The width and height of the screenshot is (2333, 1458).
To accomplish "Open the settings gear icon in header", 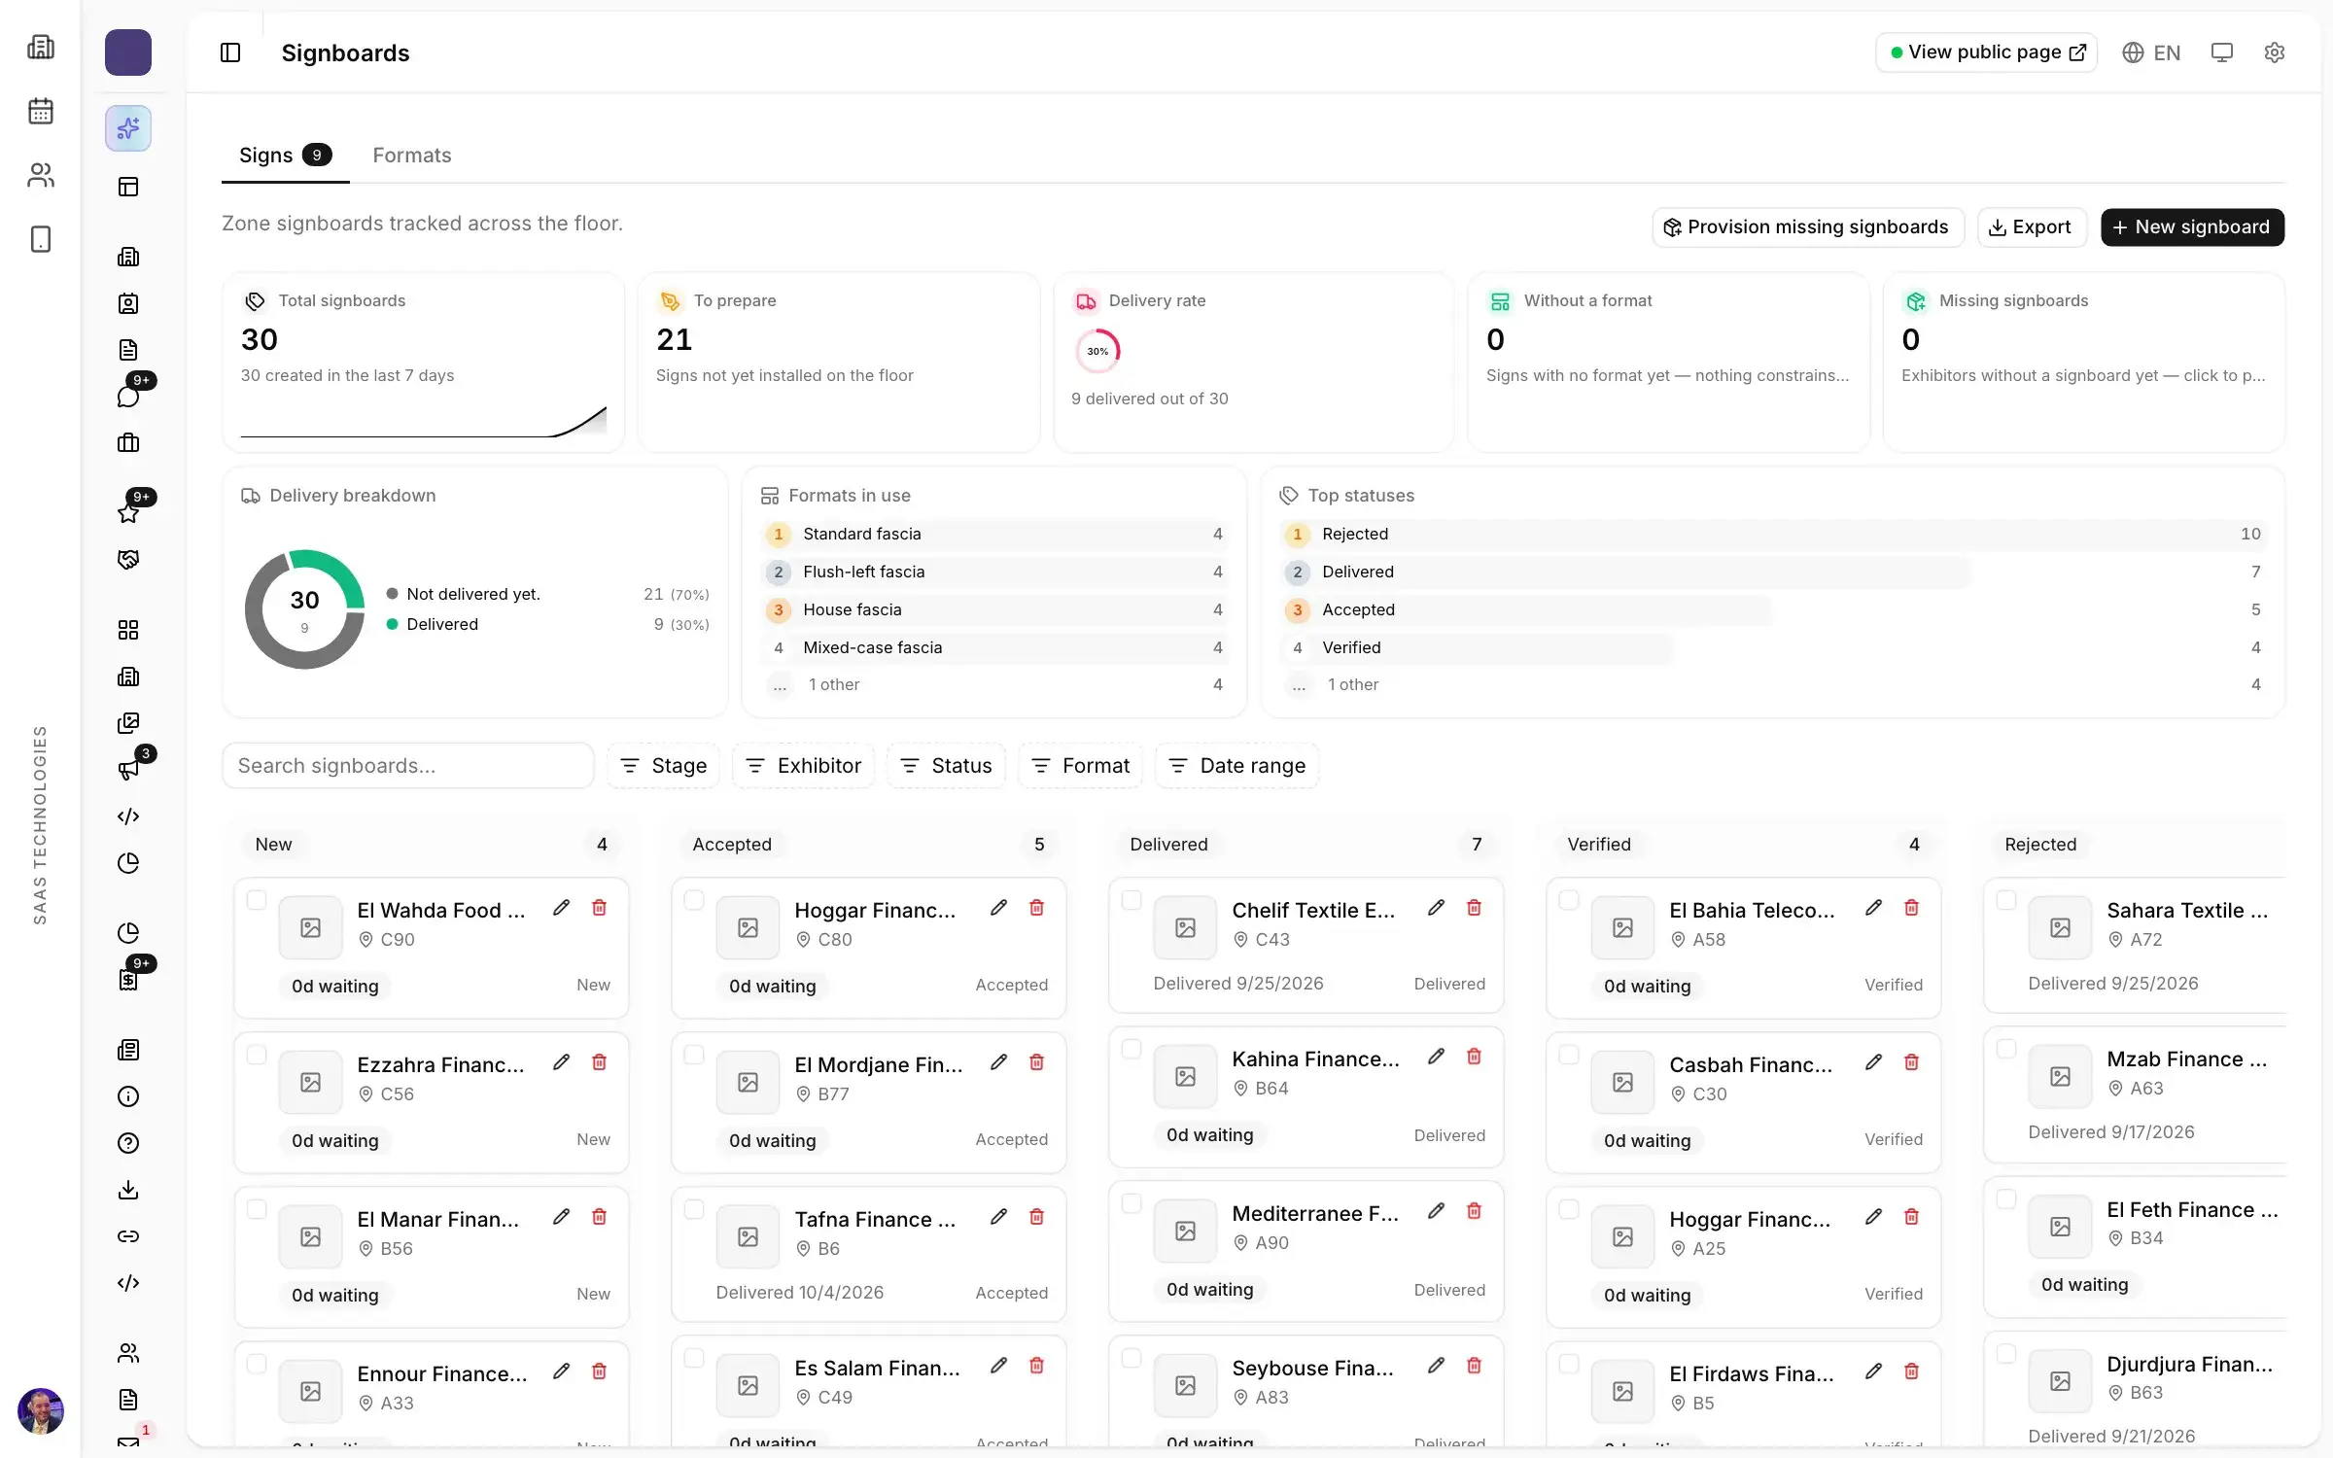I will coord(2274,52).
